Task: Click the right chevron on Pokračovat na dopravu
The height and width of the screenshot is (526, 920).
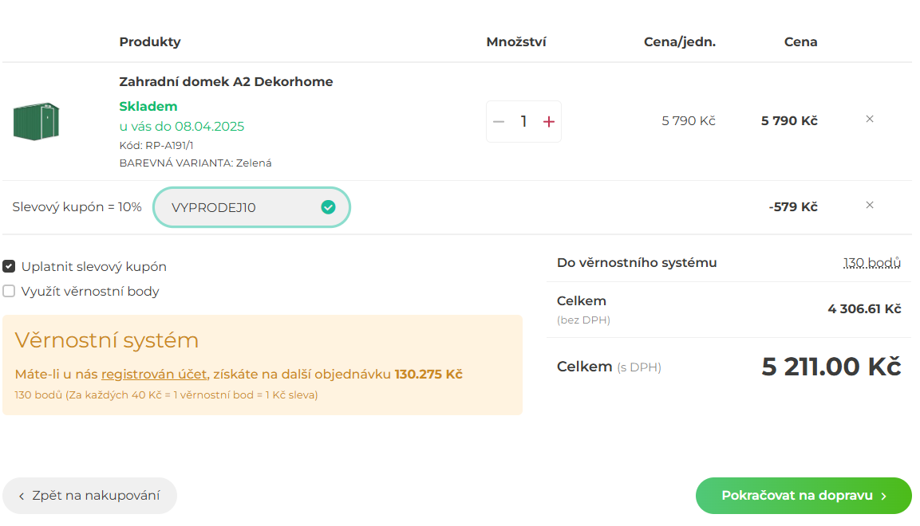Action: pyautogui.click(x=883, y=497)
